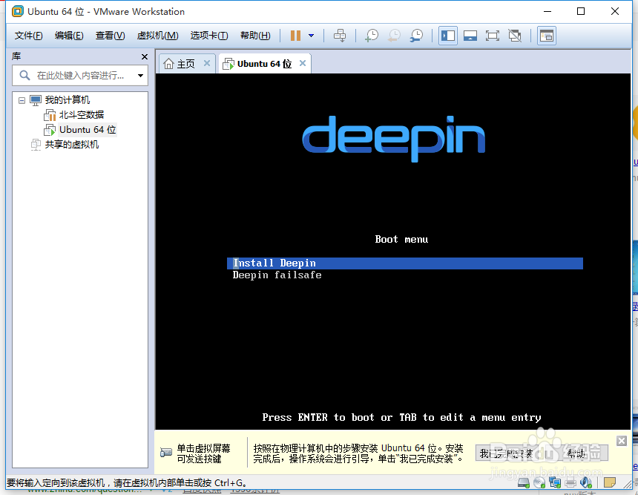Viewport: 638px width, 495px height.
Task: Click the 帮助 button in the hint bar
Action: [576, 453]
